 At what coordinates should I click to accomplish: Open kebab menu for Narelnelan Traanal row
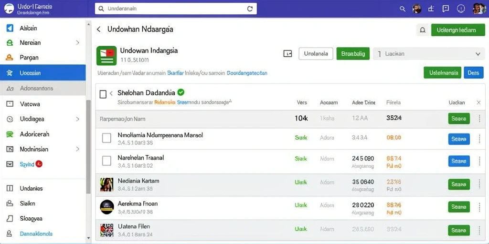click(x=479, y=161)
